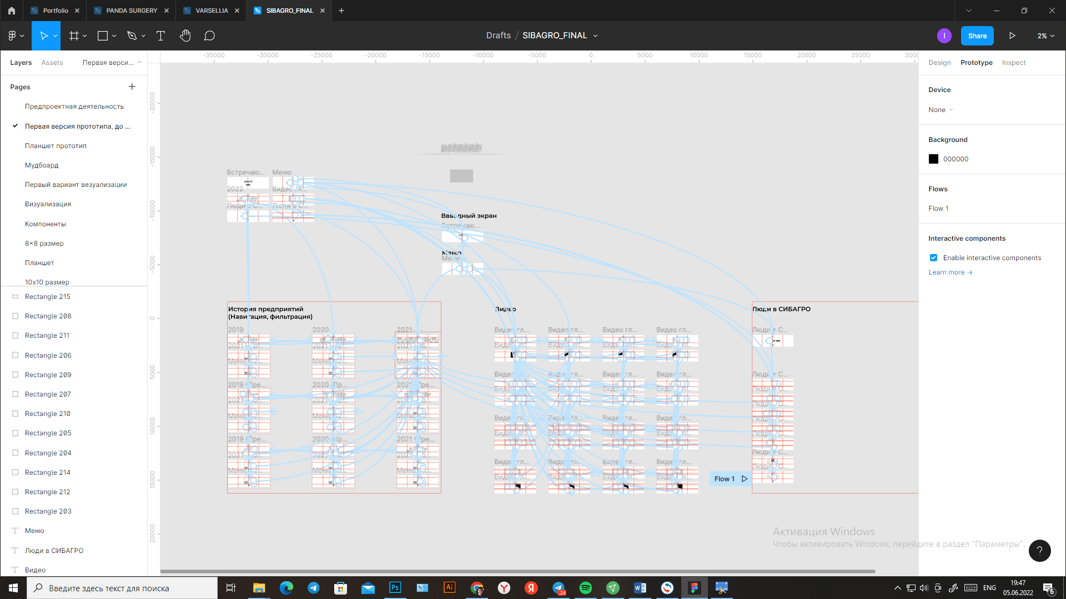
Task: Click the Windows Start button
Action: point(13,587)
